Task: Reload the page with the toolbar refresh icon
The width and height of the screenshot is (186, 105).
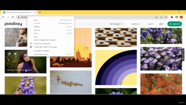Action: [x=13, y=17]
